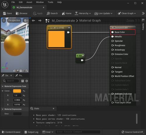146x135 pixels.
Task: Expand the constant 1 node dropdown
Action: point(83,56)
